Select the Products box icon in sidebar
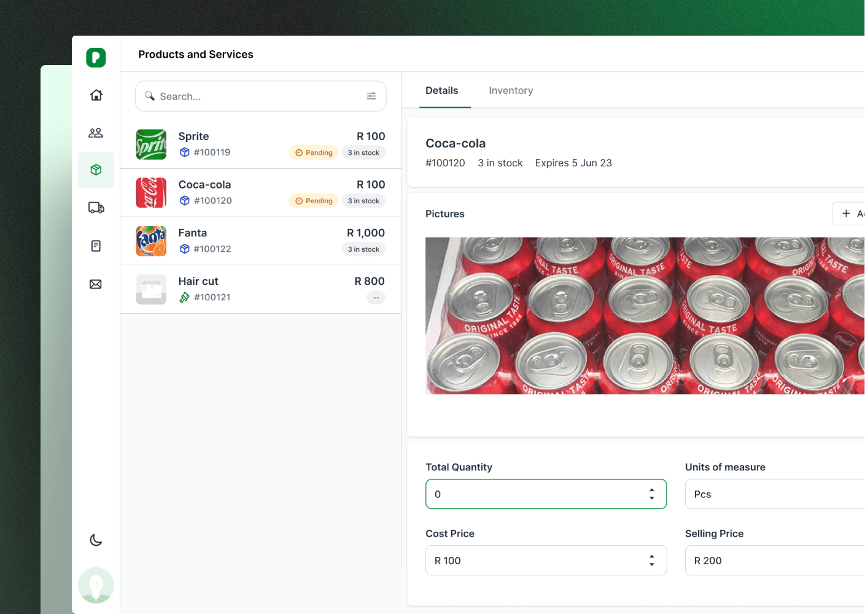The width and height of the screenshot is (865, 614). 96,170
